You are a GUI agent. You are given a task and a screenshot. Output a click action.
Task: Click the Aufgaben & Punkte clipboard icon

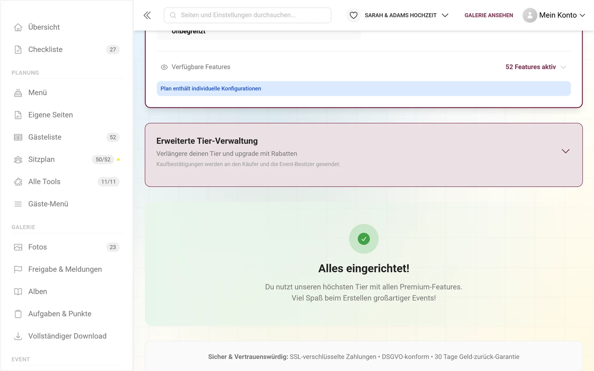click(18, 314)
